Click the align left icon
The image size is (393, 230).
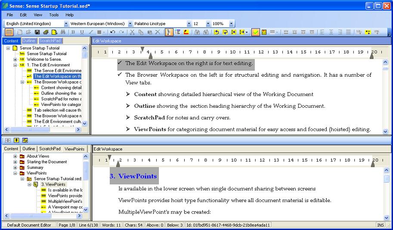click(x=322, y=32)
